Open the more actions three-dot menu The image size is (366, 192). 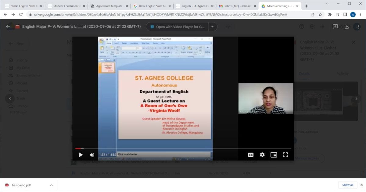[357, 27]
